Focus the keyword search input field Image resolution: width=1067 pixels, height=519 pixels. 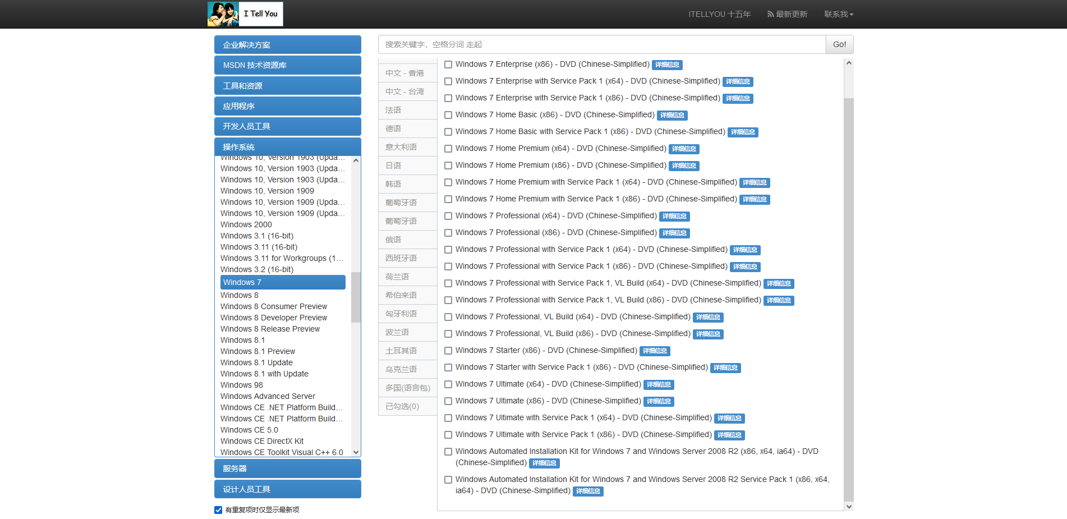(x=601, y=44)
